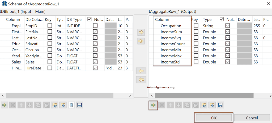Image resolution: width=272 pixels, height=123 pixels.
Task: Check the Key box for Sales row
Action: [x=50, y=62]
